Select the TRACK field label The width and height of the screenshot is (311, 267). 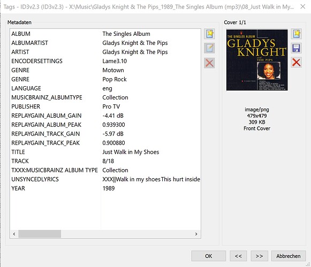[x=20, y=161]
